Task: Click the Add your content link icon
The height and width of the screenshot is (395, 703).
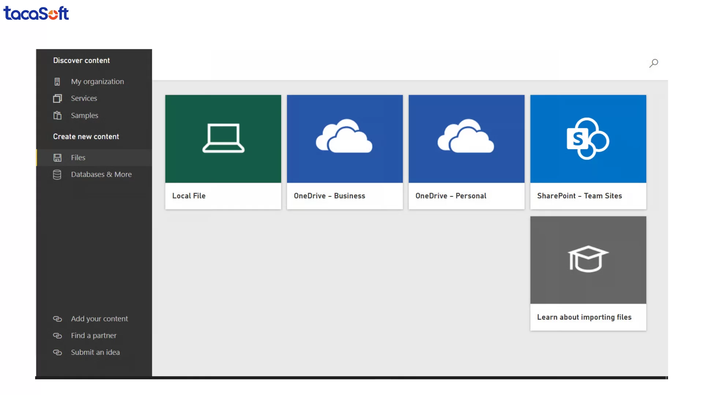Action: 58,319
